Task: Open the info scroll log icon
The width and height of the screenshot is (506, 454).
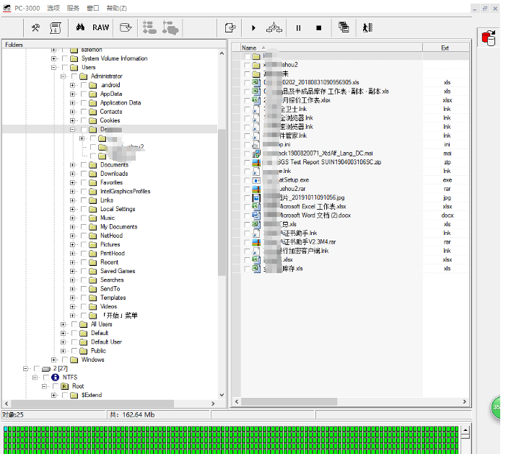Action: click(x=56, y=27)
